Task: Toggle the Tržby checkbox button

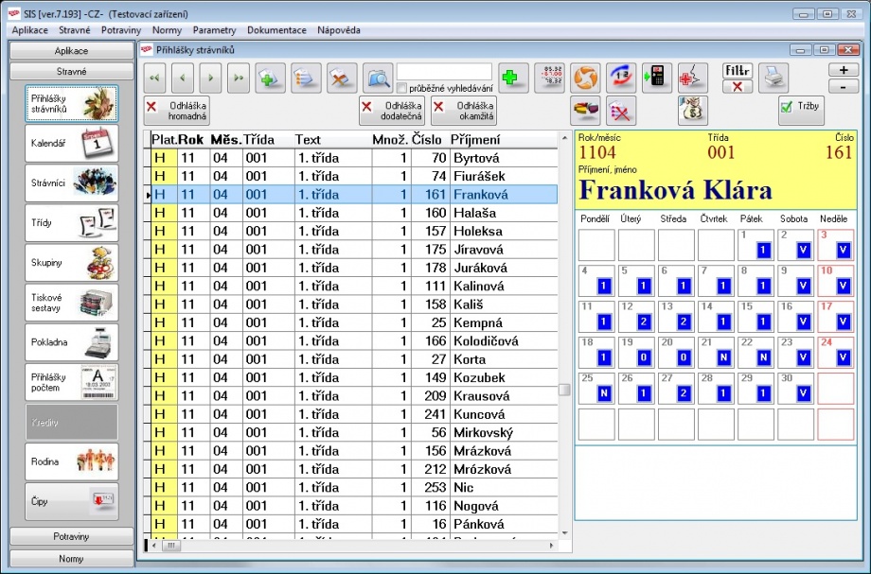Action: pyautogui.click(x=801, y=111)
